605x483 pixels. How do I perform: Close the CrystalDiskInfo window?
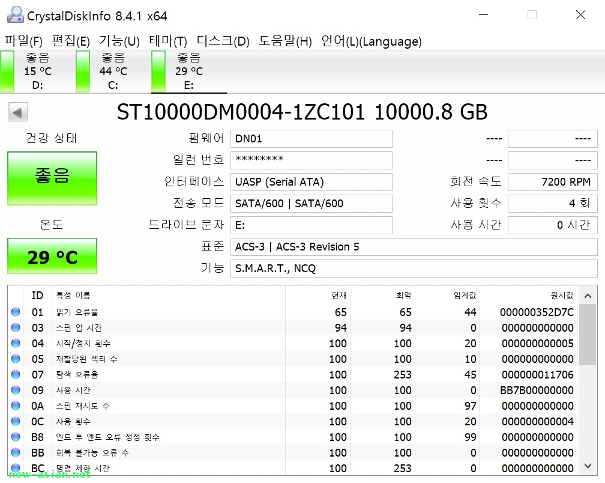tap(580, 15)
